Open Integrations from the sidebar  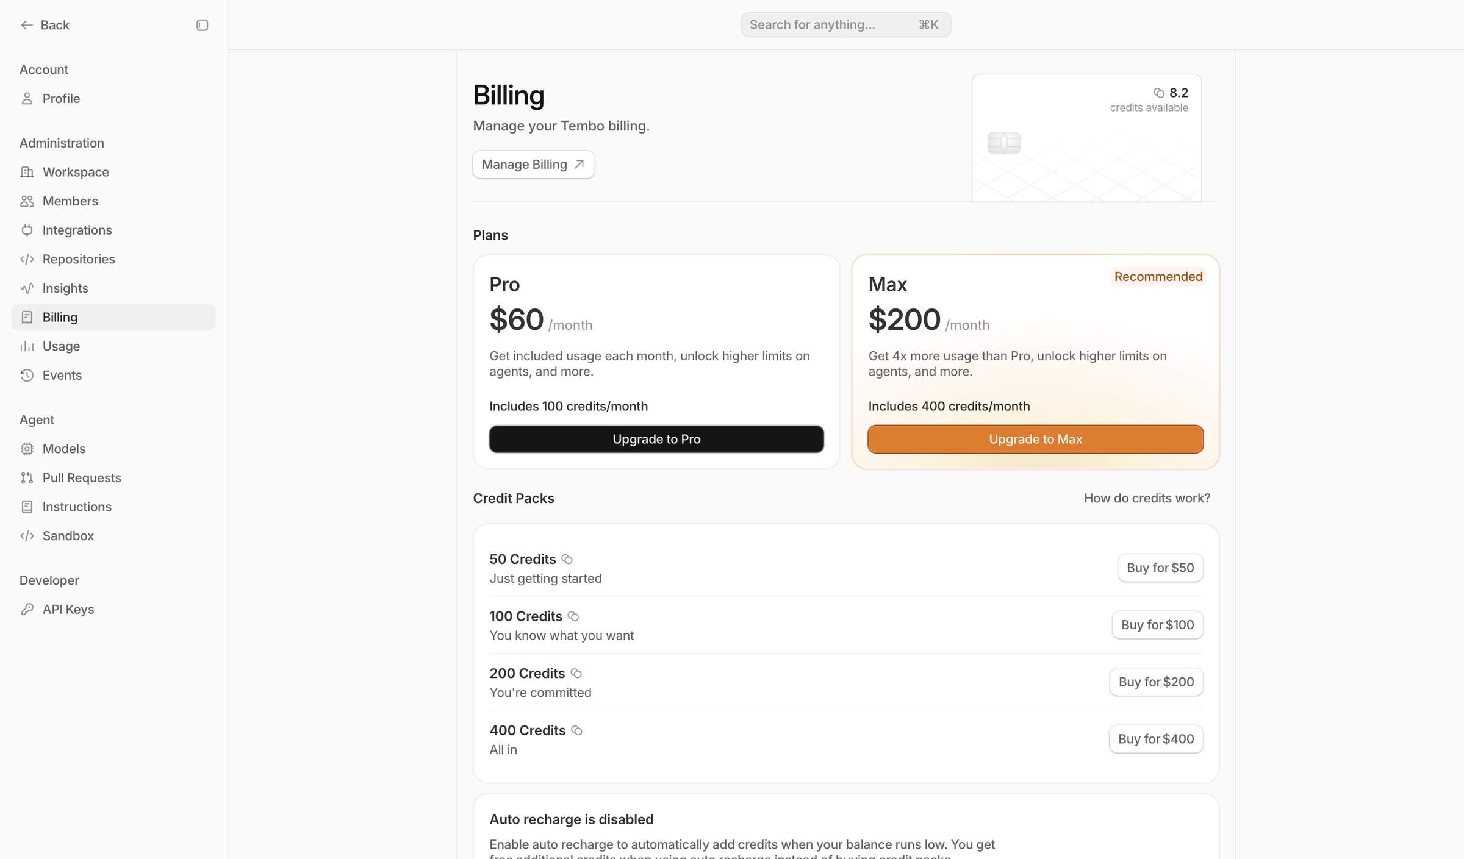click(113, 230)
